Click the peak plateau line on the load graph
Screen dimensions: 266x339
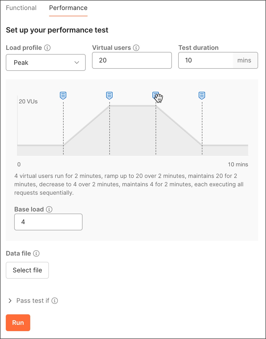pos(132,106)
